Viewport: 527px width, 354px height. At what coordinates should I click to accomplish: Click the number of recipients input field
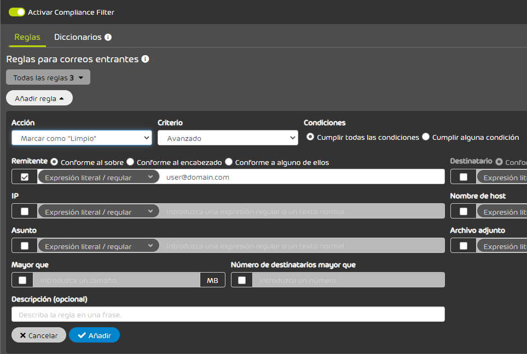click(349, 280)
